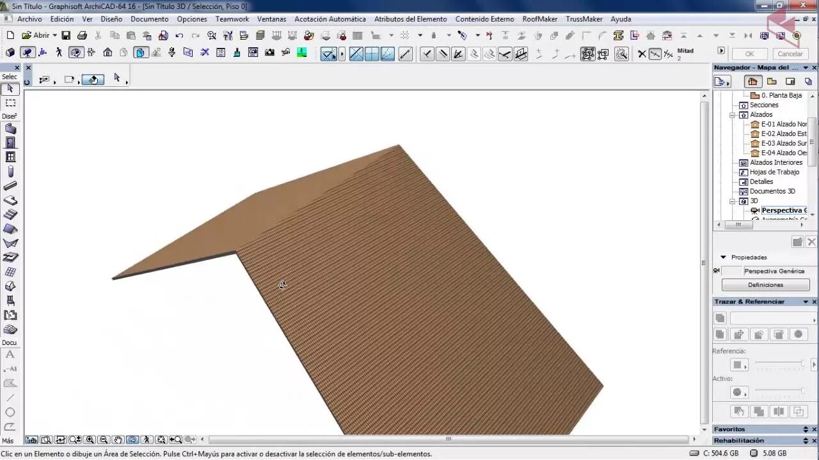This screenshot has width=819, height=460.
Task: Open the Navegador panel title dropdown arrow
Action: point(806,67)
